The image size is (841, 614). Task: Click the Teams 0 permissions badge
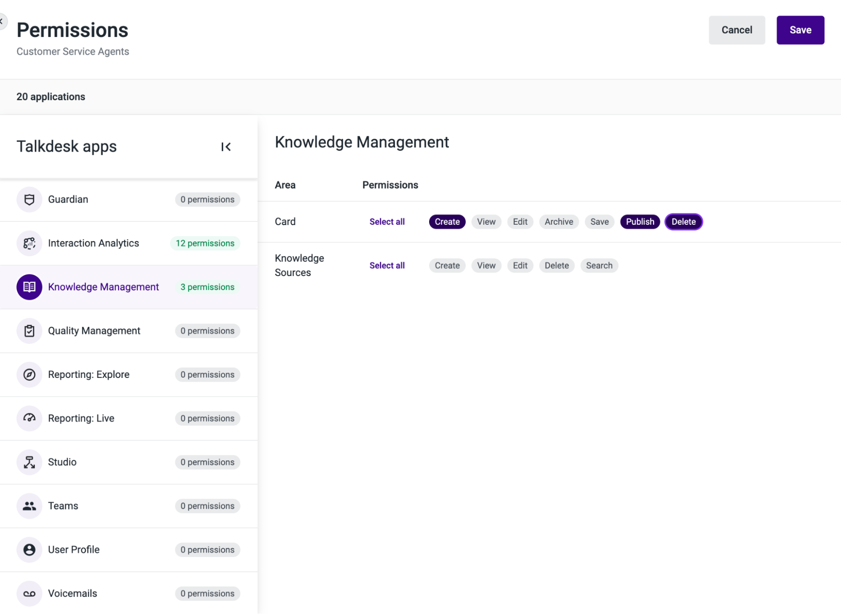coord(207,506)
